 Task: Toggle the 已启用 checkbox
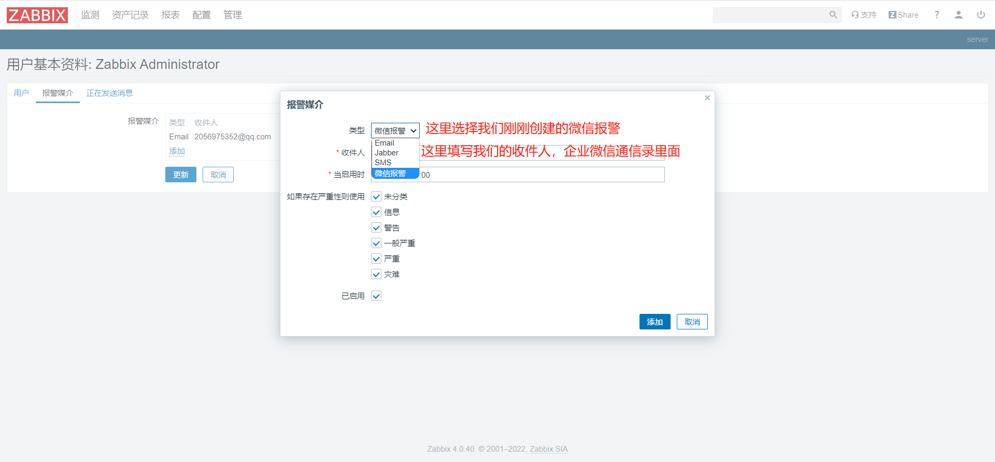[376, 296]
